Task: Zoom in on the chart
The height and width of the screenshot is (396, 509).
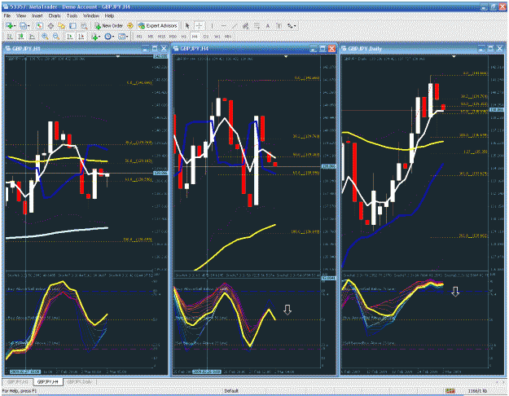Action: [45, 37]
